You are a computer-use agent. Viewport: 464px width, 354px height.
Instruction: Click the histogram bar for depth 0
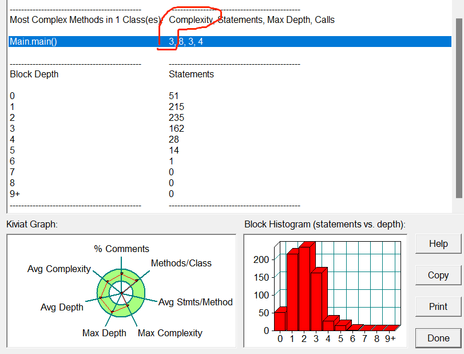(x=280, y=321)
